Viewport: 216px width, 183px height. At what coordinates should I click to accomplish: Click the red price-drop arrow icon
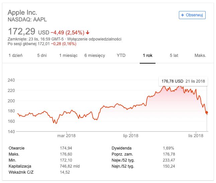tap(88, 33)
